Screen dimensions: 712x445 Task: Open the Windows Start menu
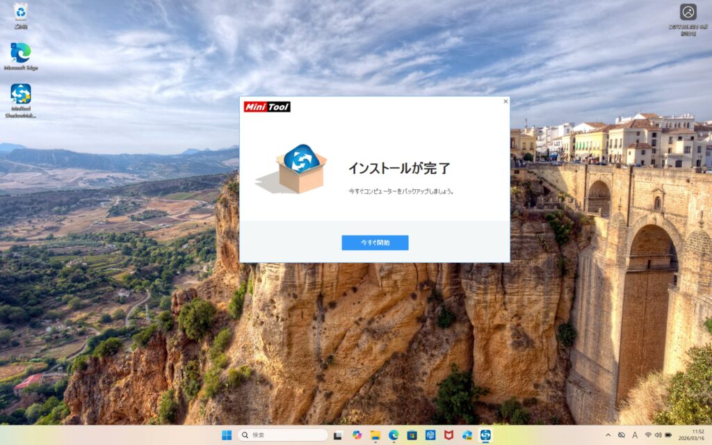click(x=227, y=435)
